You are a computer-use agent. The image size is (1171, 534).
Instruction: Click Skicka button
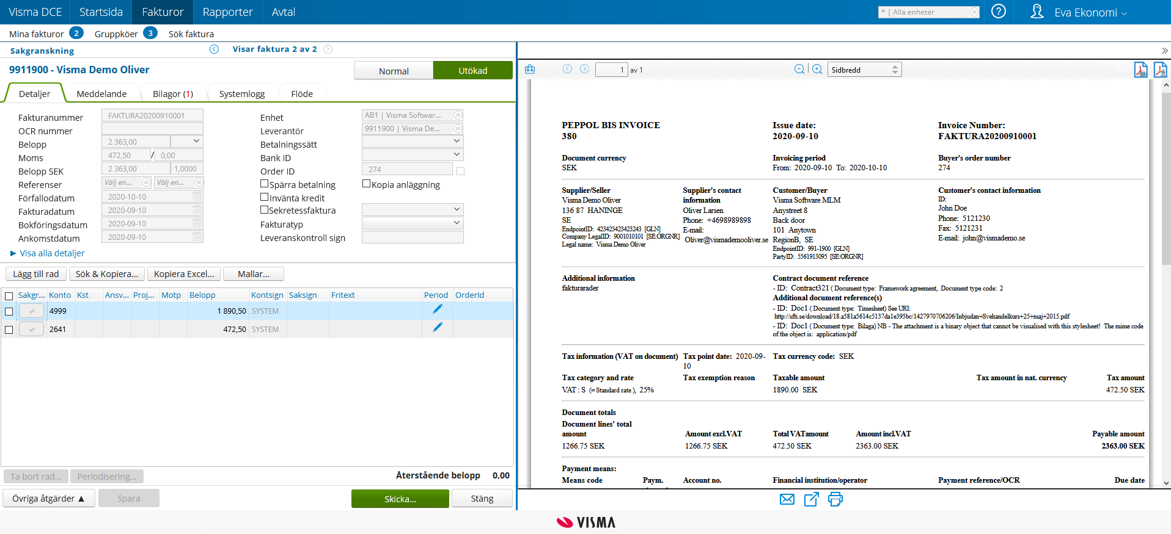(400, 499)
